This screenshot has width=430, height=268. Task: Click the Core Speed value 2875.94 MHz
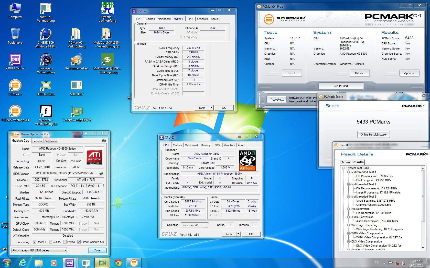point(193,201)
